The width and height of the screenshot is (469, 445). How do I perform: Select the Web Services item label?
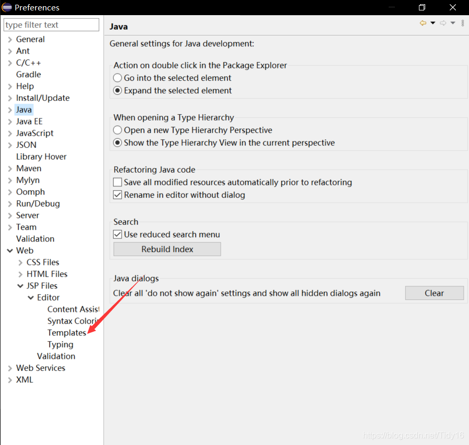(x=41, y=368)
